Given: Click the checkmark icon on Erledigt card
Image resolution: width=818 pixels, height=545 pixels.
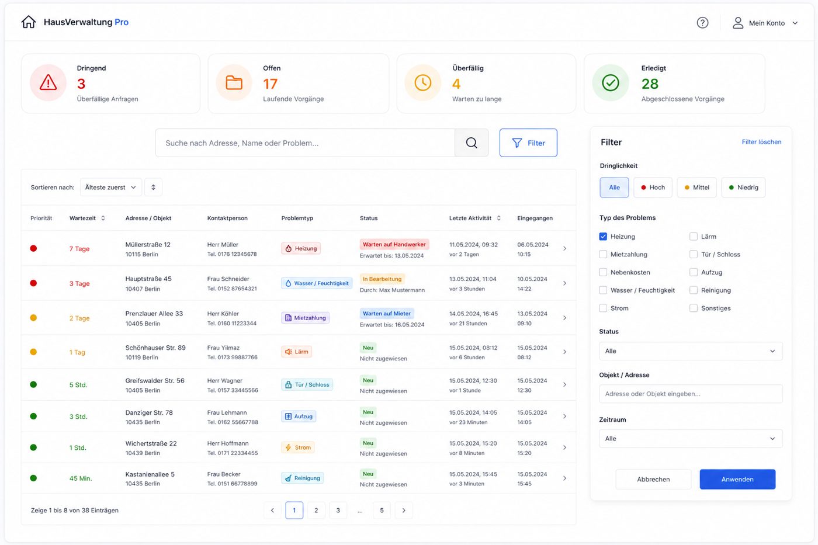Looking at the screenshot, I should tap(611, 83).
